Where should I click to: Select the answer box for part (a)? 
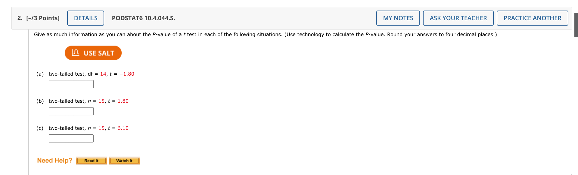[71, 84]
